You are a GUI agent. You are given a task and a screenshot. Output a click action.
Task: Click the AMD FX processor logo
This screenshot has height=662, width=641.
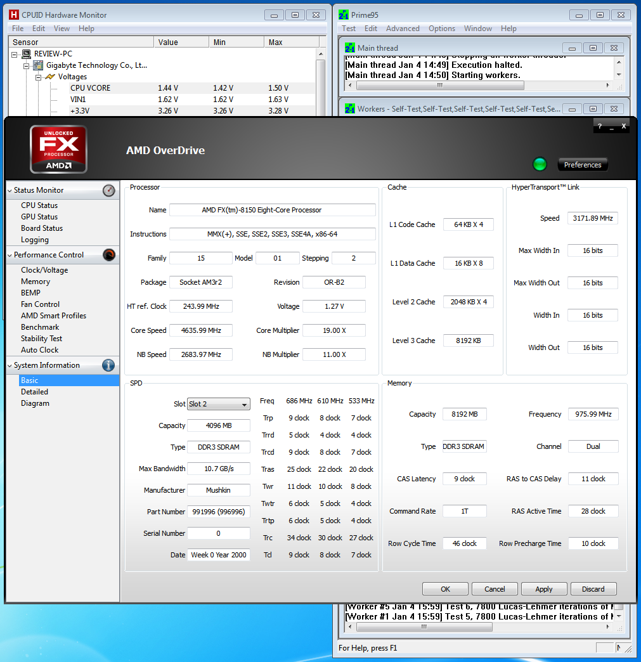point(58,149)
